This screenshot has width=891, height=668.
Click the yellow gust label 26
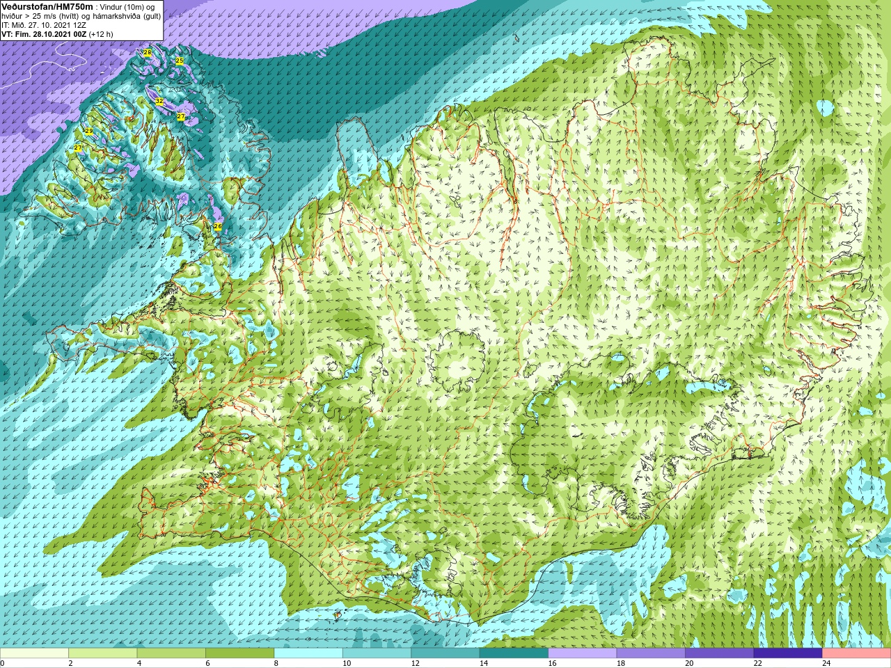click(217, 227)
